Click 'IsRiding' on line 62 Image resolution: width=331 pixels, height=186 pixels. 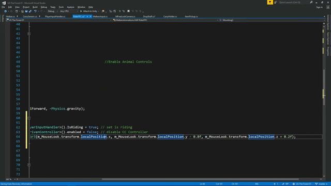pos(75,127)
